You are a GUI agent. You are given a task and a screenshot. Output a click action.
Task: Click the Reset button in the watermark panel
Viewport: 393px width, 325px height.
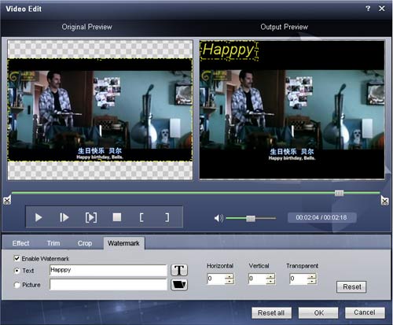tap(351, 287)
